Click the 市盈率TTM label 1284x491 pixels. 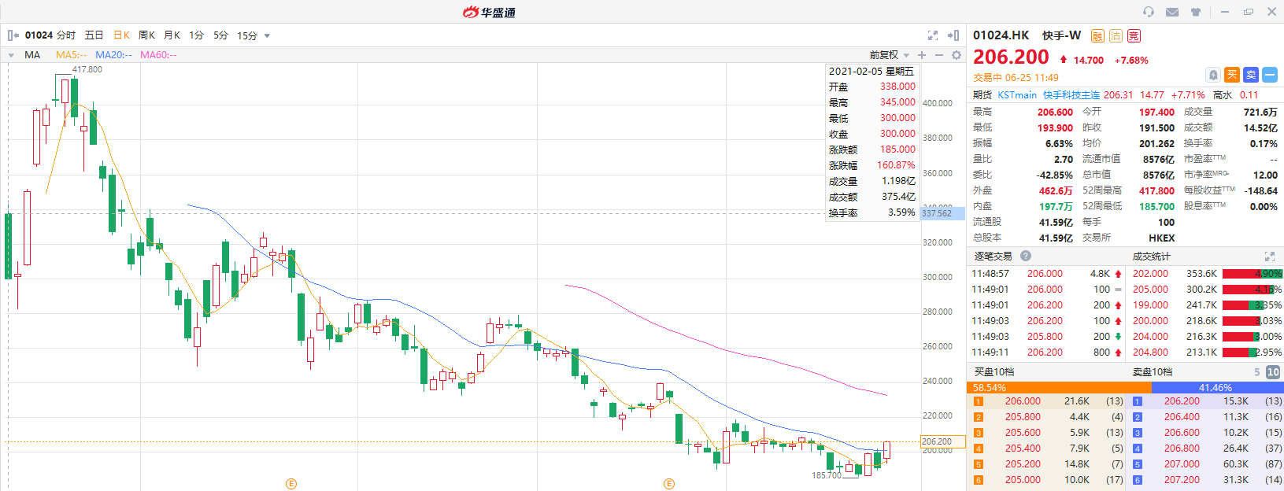pyautogui.click(x=1204, y=159)
